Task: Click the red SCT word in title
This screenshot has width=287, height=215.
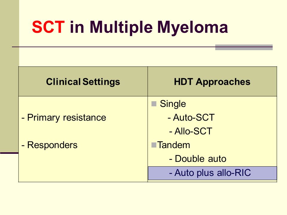Action: coord(48,27)
